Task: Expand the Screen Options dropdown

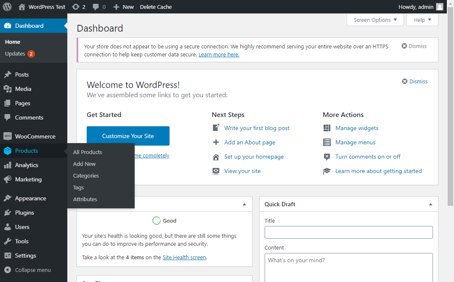Action: (375, 20)
